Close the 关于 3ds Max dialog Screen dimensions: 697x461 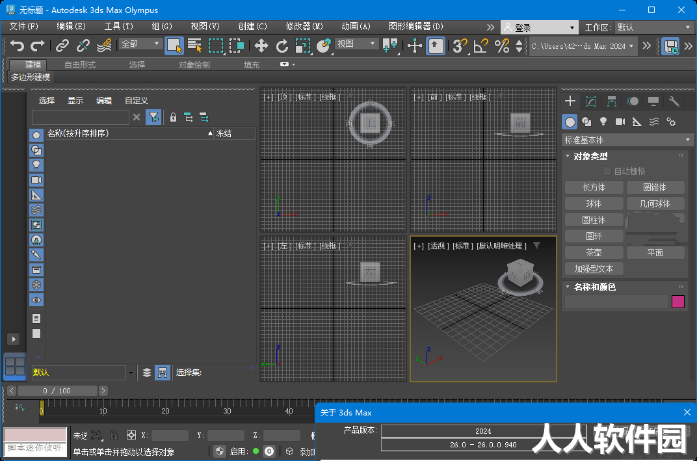click(687, 412)
